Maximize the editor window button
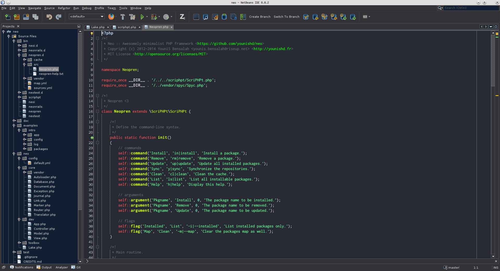500x271 pixels. click(x=496, y=27)
